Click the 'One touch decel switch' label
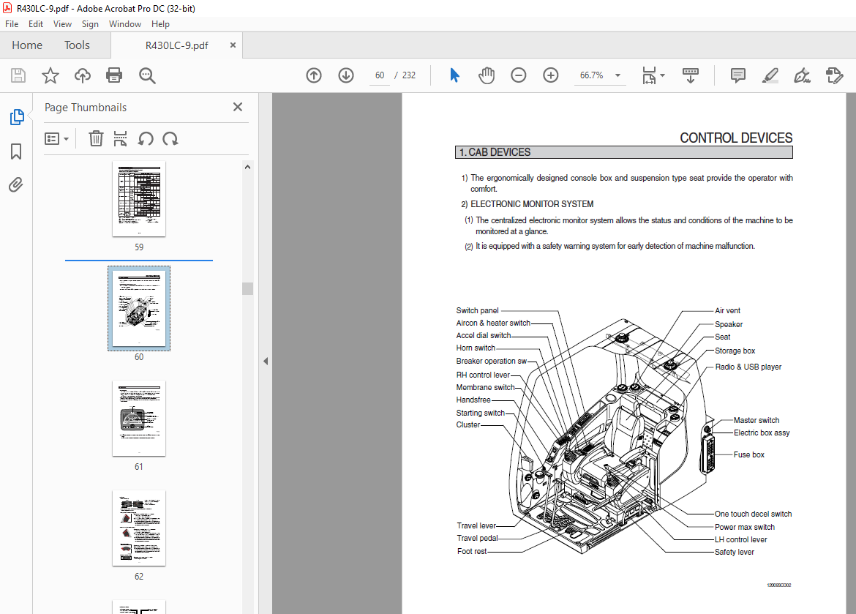This screenshot has height=614, width=856. click(753, 514)
